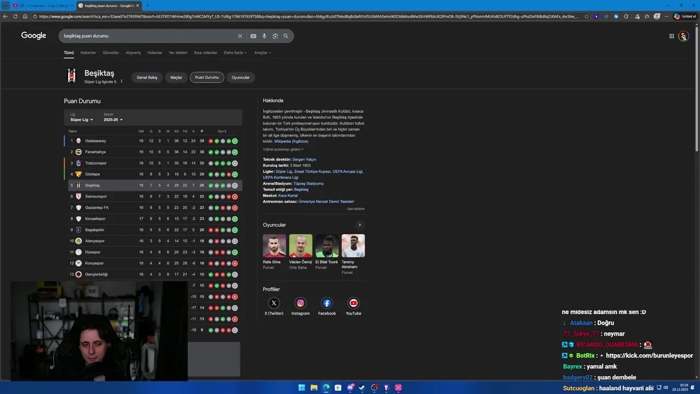Open the on-screen keyboard icon in search box
The height and width of the screenshot is (394, 700).
pyautogui.click(x=253, y=36)
